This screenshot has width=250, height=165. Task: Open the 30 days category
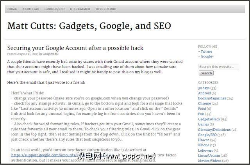coord(203,88)
